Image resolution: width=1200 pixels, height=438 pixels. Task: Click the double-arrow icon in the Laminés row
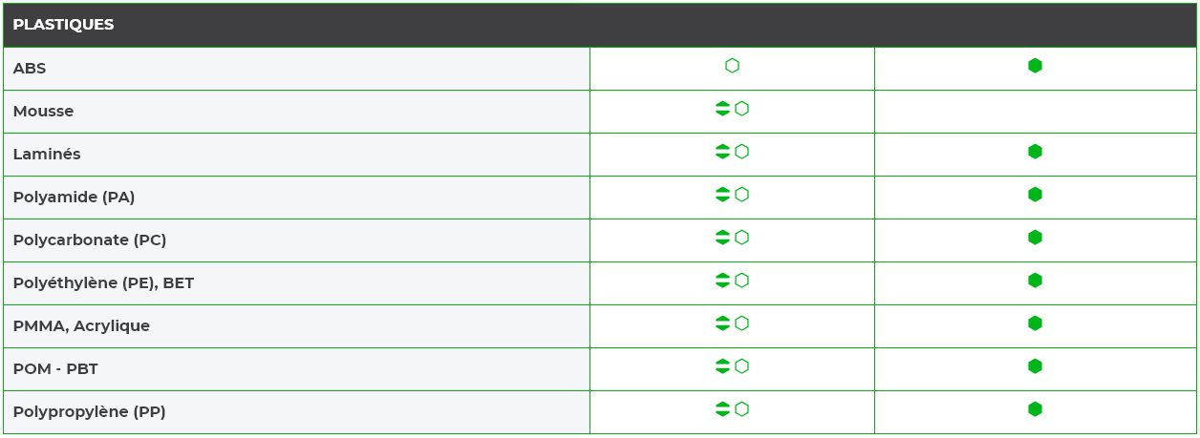click(x=722, y=152)
